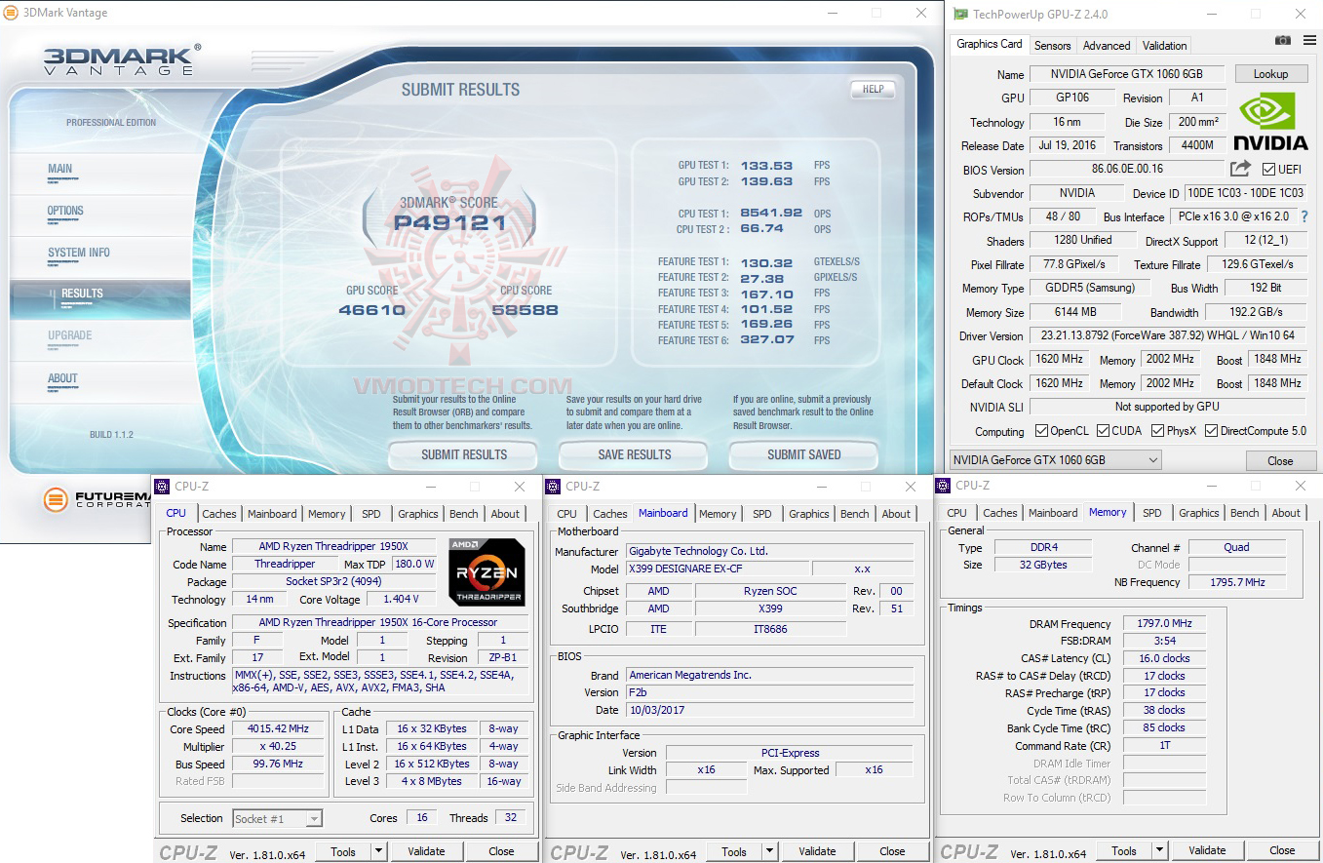
Task: Switch to the Sensors tab in GPU-Z
Action: coord(1052,45)
